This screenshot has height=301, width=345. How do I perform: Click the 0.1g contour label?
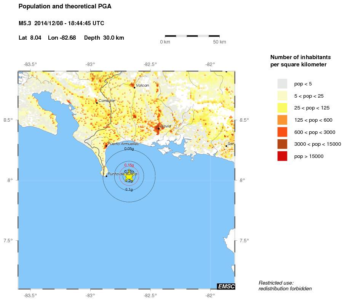[x=129, y=190]
